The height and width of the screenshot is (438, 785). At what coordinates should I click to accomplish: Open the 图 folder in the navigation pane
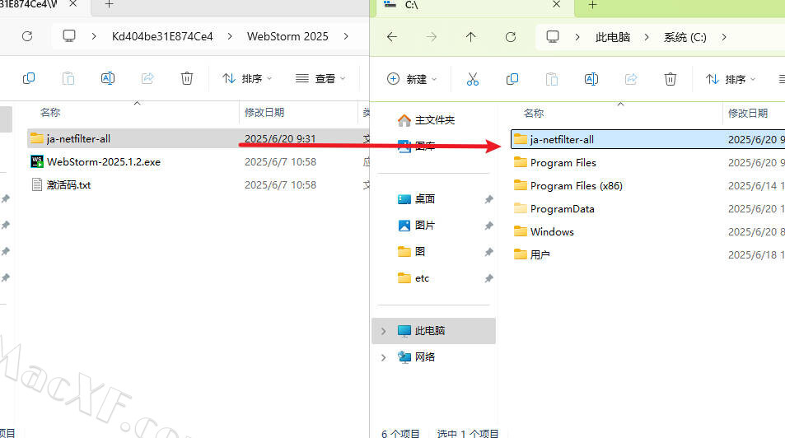411,251
